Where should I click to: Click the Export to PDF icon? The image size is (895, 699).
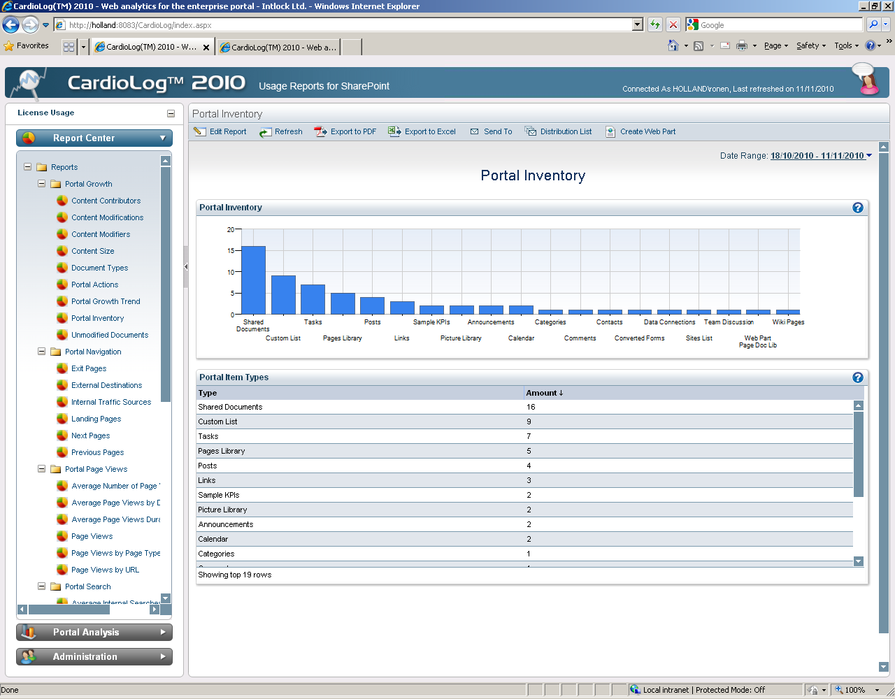click(320, 131)
